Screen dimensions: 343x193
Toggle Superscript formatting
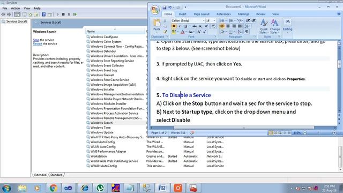pyautogui.click(x=206, y=26)
